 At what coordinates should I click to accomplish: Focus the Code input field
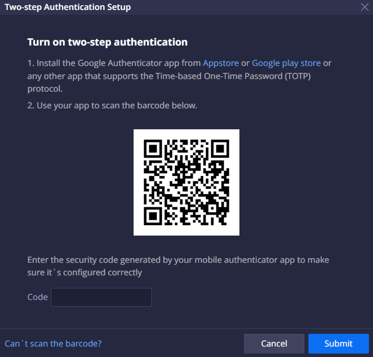101,297
